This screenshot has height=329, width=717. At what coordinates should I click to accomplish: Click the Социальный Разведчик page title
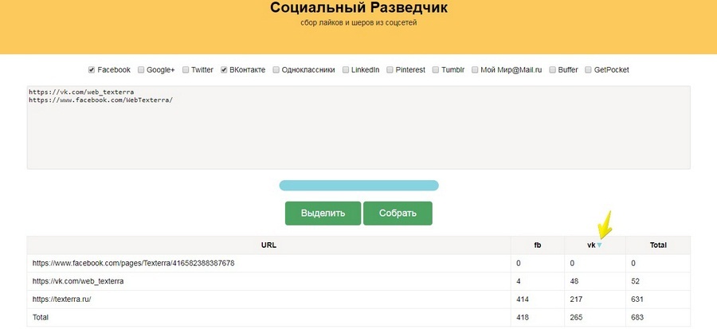[359, 8]
